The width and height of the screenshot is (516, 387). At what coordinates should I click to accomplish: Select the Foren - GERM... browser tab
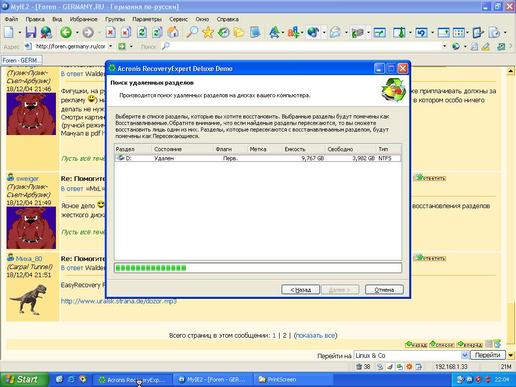22,60
